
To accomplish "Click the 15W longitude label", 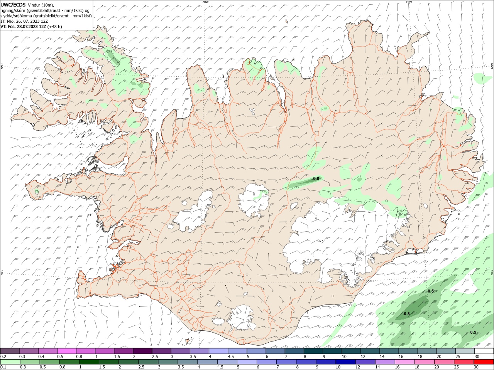I will click(409, 2).
